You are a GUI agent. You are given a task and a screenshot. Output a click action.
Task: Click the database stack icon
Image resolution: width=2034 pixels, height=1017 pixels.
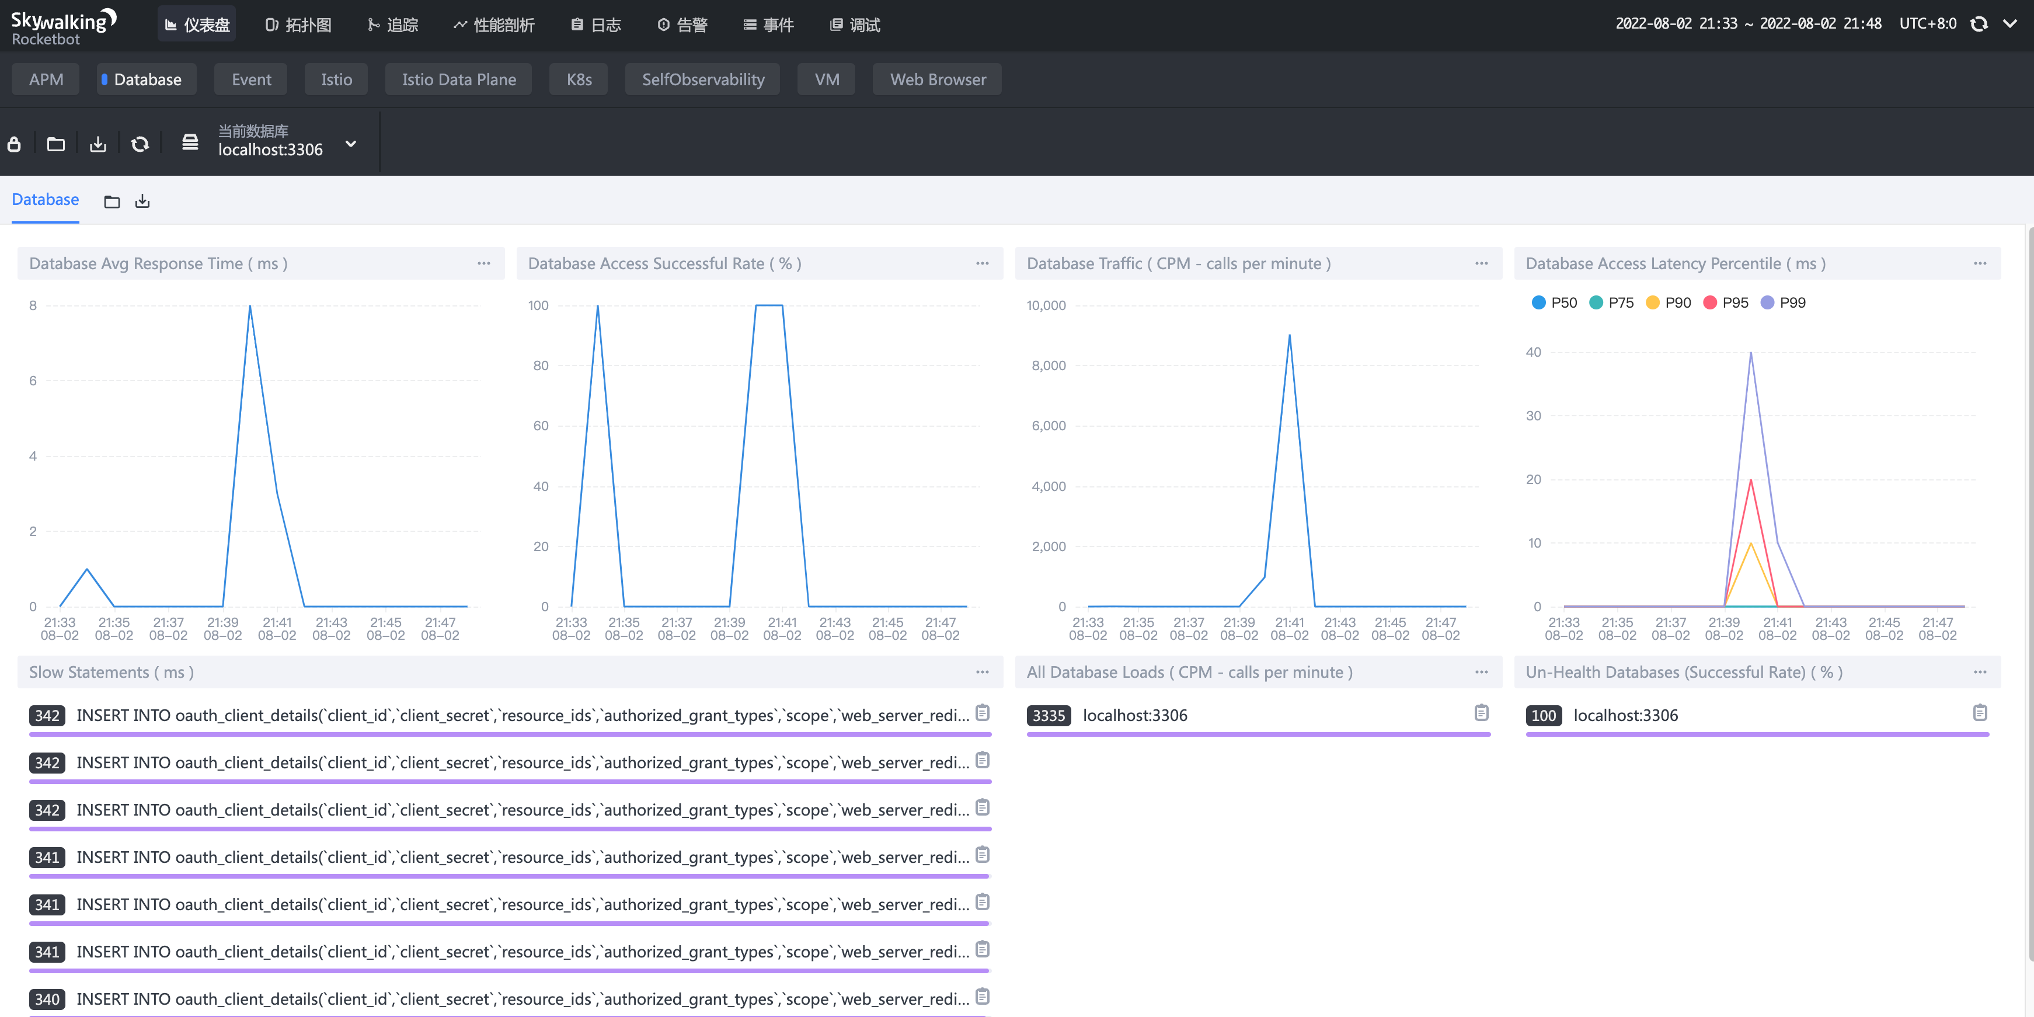coord(190,142)
